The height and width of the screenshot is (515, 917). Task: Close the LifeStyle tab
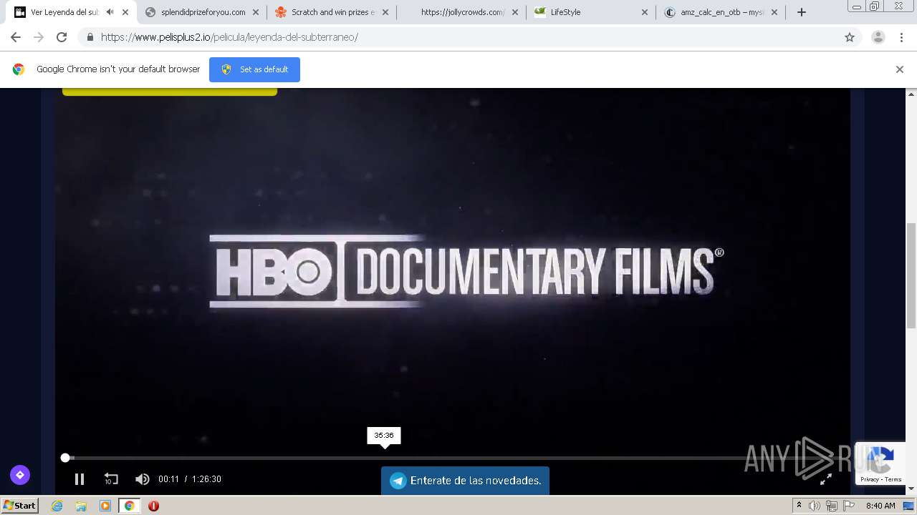(x=645, y=12)
